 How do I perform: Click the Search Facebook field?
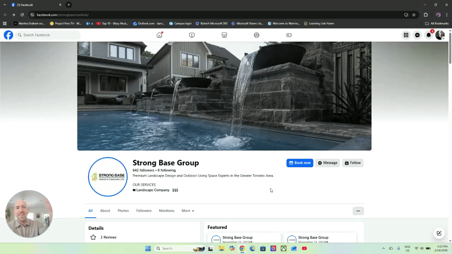[48, 35]
